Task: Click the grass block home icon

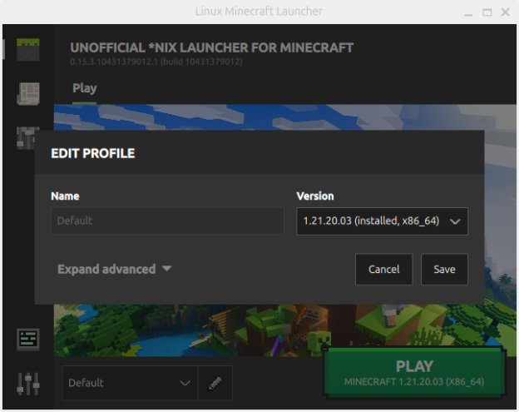Action: pyautogui.click(x=27, y=49)
